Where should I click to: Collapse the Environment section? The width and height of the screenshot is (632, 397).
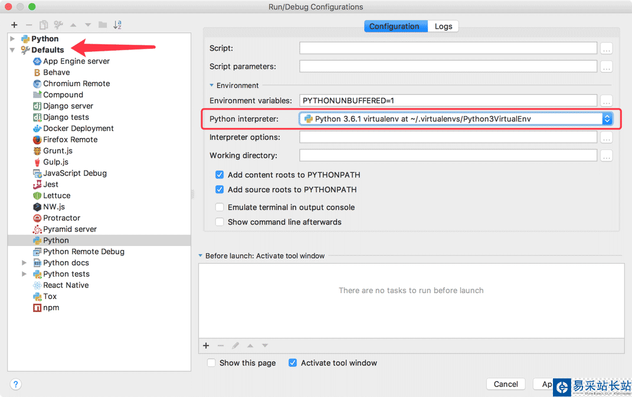click(x=212, y=86)
